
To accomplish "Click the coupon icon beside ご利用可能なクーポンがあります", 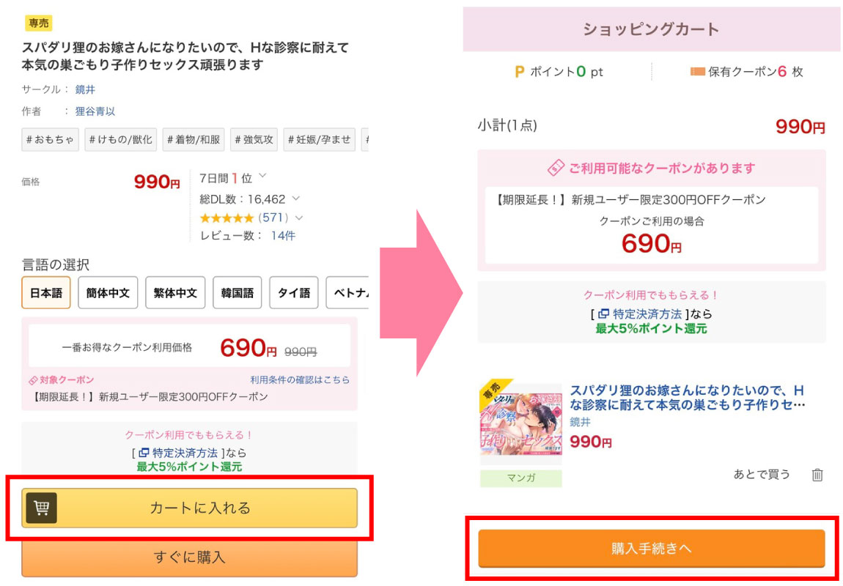I will pyautogui.click(x=556, y=168).
